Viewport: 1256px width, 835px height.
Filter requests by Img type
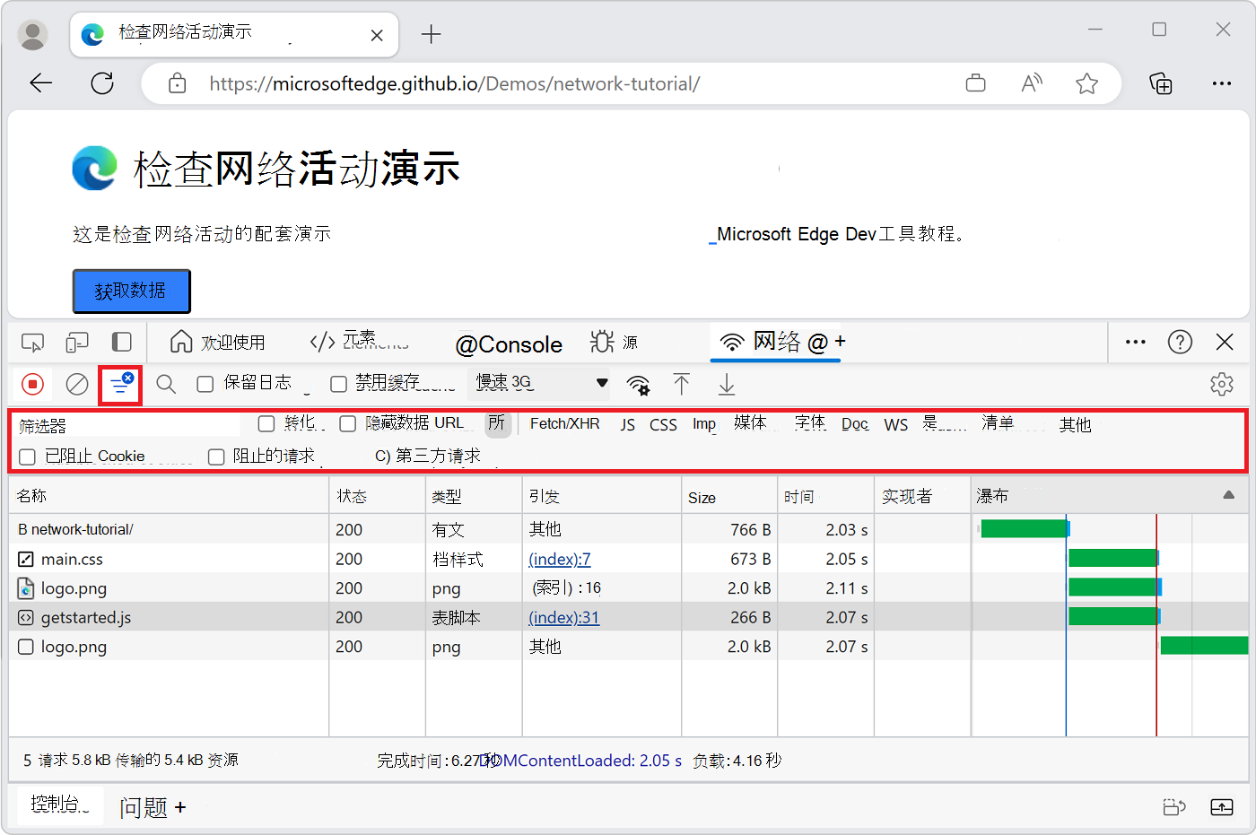[x=704, y=424]
